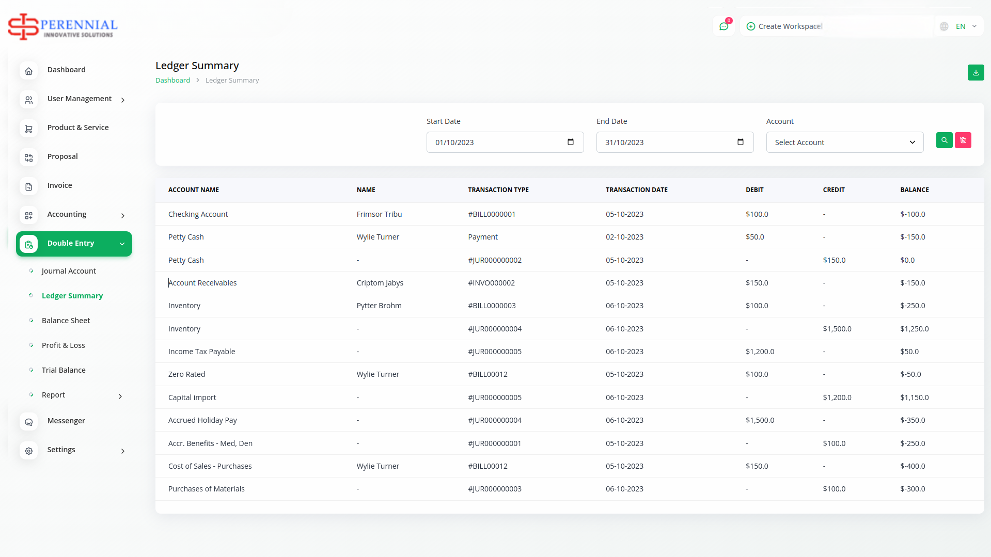Expand the User Management submenu
Viewport: 991px width, 557px height.
(x=122, y=100)
